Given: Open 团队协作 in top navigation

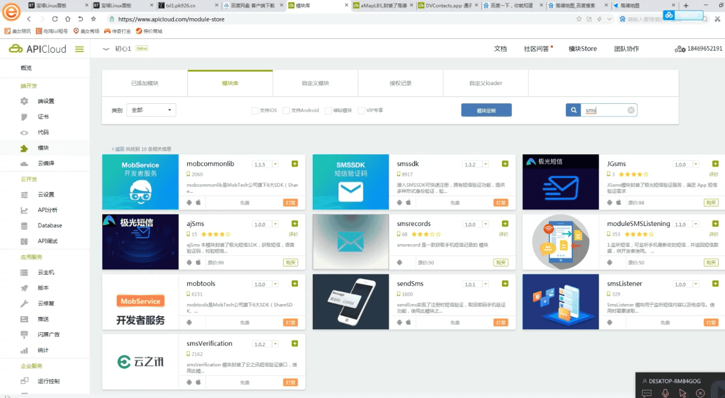Looking at the screenshot, I should (x=627, y=49).
